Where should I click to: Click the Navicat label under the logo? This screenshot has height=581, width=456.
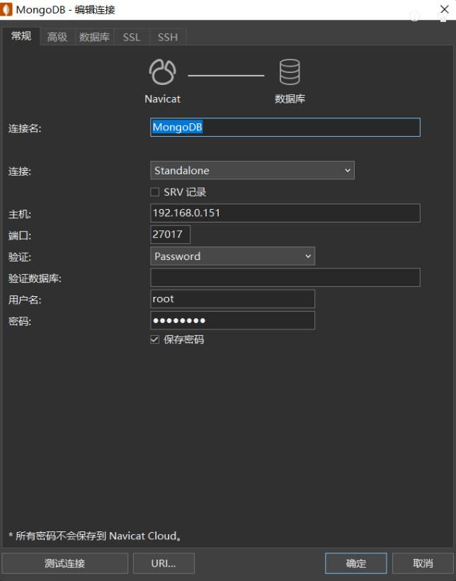click(162, 99)
